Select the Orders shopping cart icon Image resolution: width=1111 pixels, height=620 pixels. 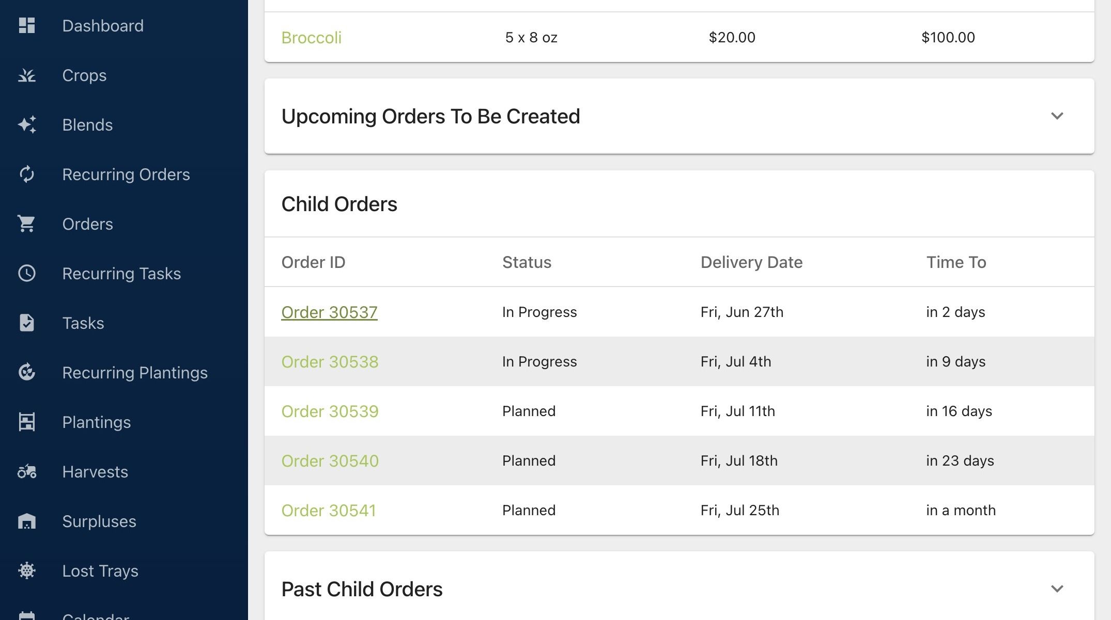point(27,224)
